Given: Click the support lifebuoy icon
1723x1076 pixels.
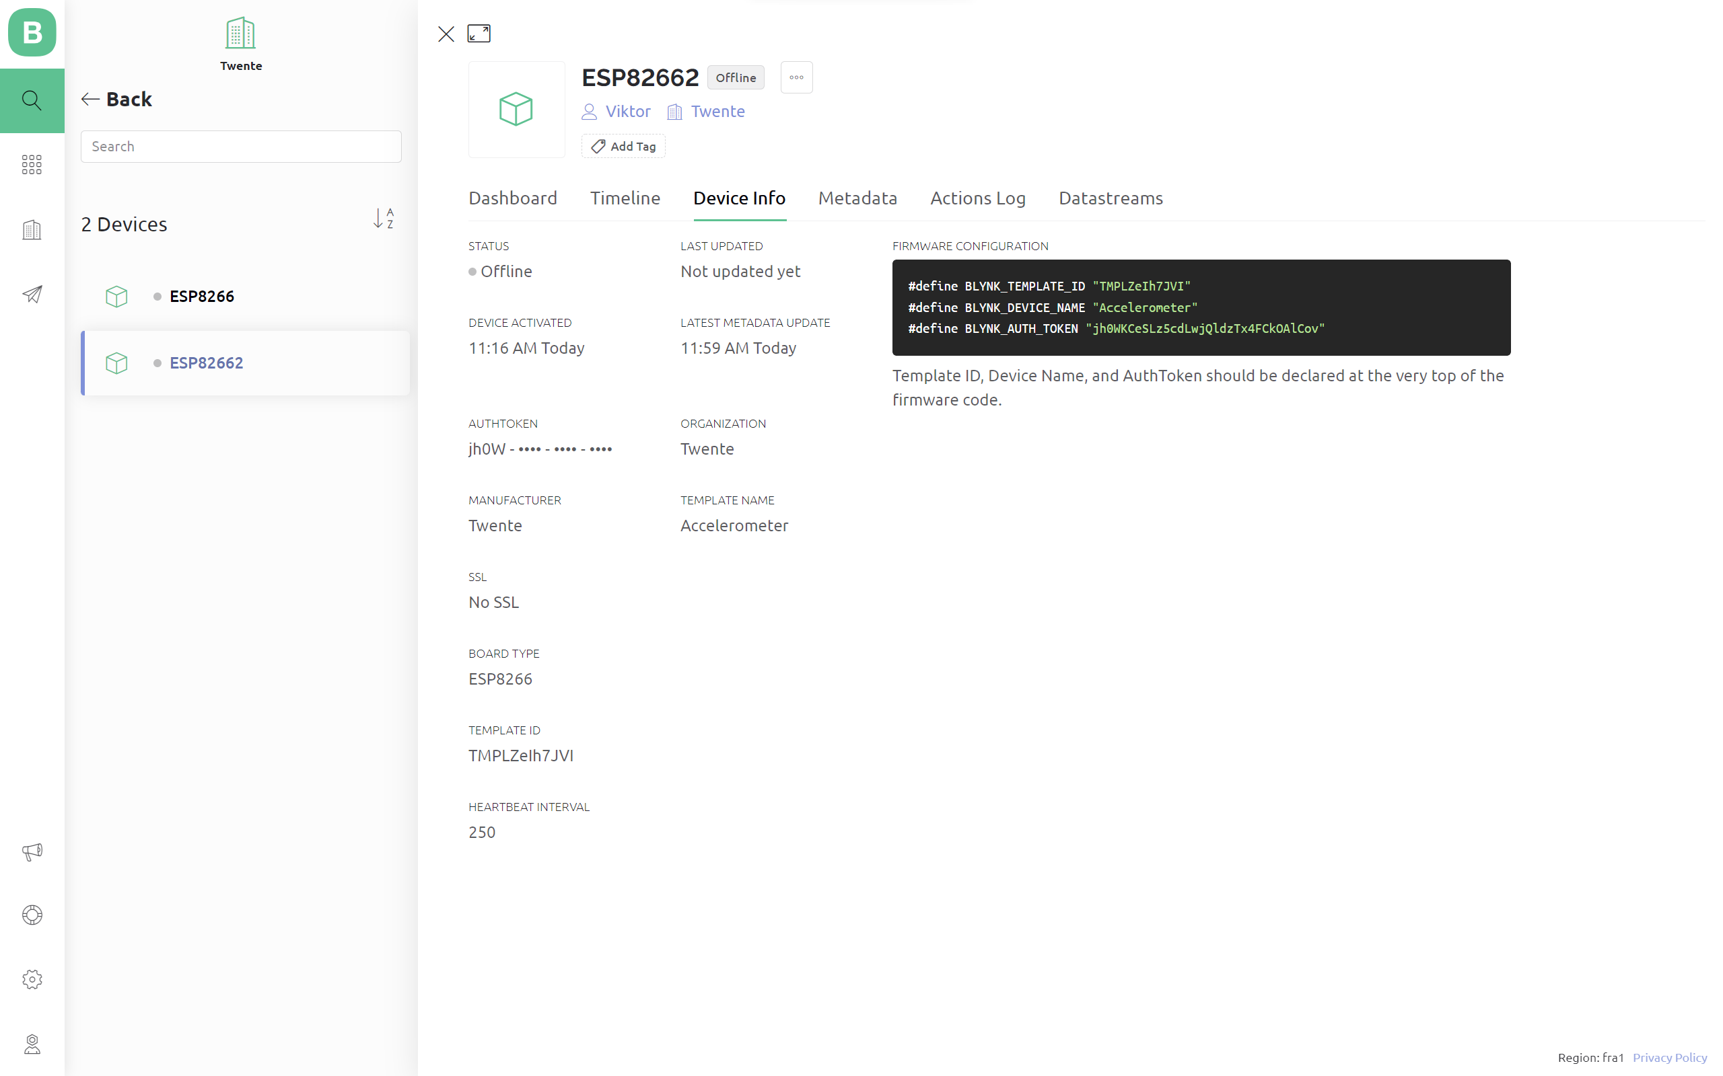Looking at the screenshot, I should pyautogui.click(x=32, y=915).
